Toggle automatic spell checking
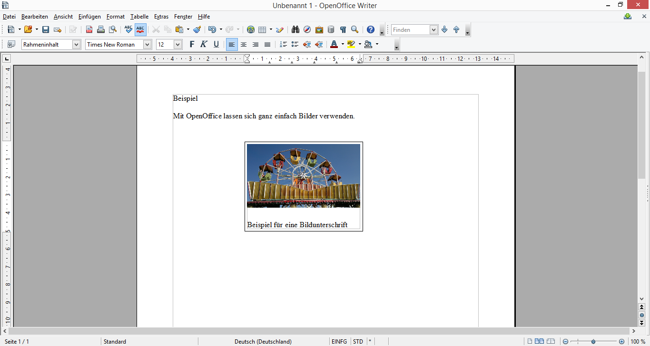650x346 pixels. (x=140, y=29)
